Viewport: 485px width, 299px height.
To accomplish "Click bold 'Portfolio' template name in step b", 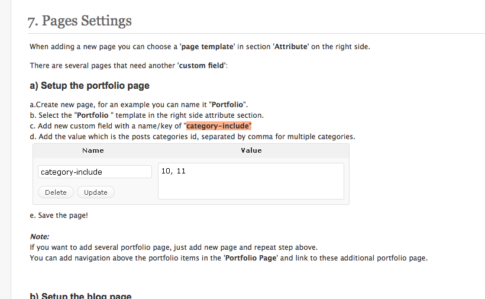I will [92, 115].
